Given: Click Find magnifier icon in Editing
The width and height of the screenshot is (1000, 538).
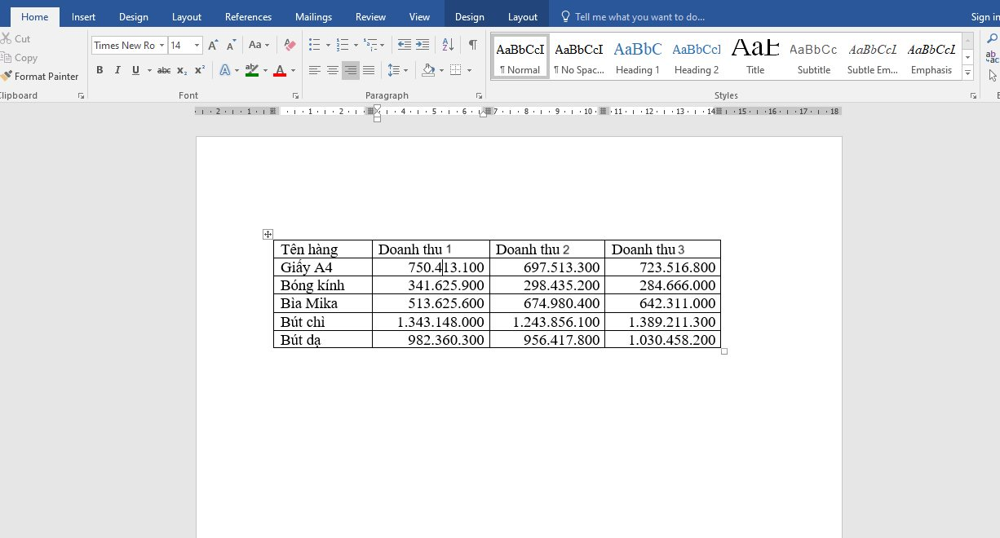Looking at the screenshot, I should pos(993,38).
